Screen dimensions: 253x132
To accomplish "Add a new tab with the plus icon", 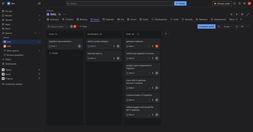I will click(x=241, y=19).
